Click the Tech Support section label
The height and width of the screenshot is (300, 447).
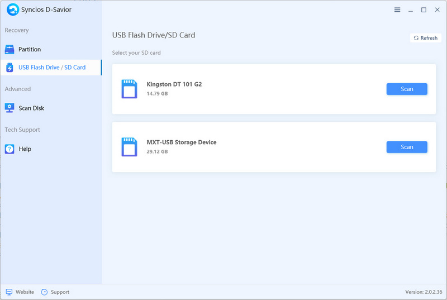tap(22, 130)
